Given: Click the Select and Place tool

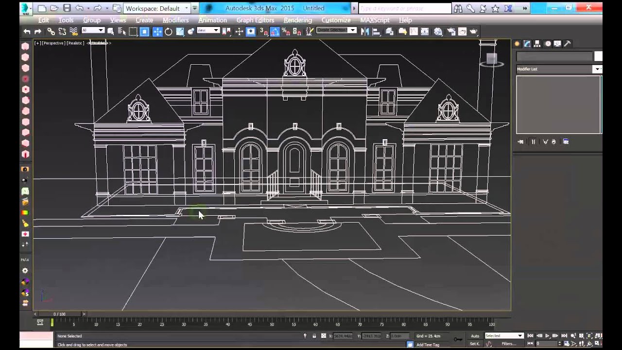Looking at the screenshot, I should coord(191,32).
